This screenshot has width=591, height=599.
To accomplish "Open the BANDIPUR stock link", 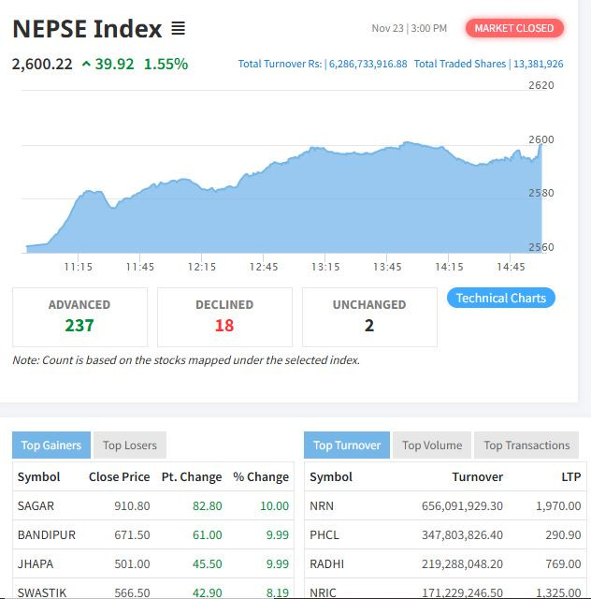I will pos(47,534).
